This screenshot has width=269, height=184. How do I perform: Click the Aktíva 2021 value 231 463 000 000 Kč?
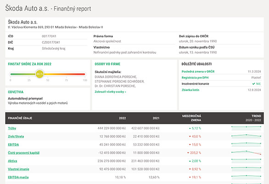tap(146, 161)
